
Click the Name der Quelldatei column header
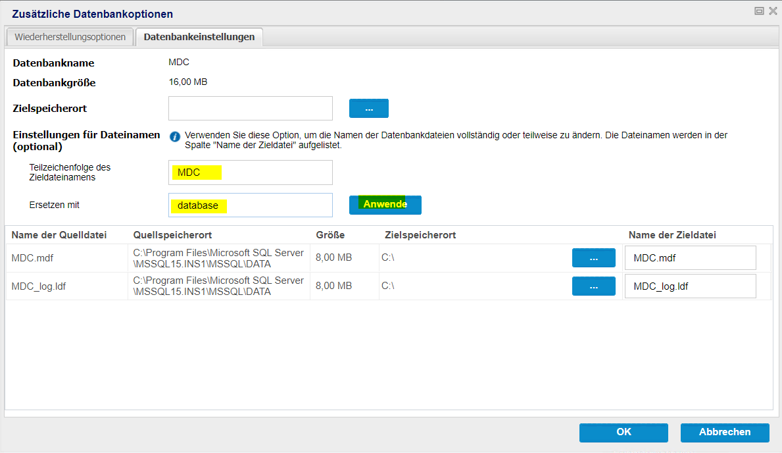click(59, 235)
